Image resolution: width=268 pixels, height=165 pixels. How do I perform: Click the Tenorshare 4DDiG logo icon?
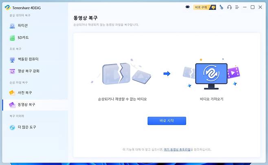tap(7, 7)
